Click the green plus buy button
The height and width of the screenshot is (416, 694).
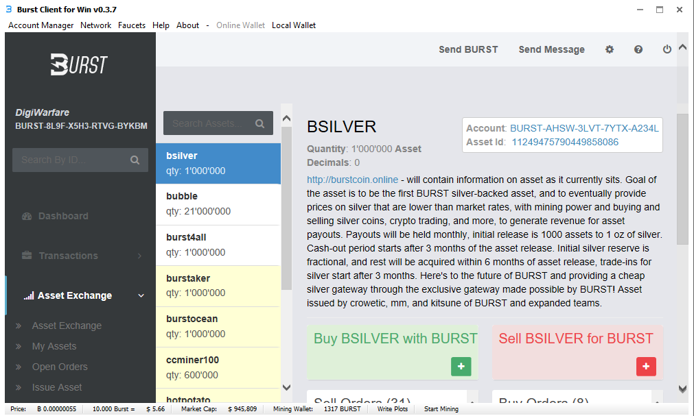[461, 367]
